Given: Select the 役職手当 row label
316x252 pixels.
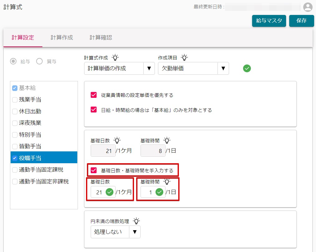Looking at the screenshot, I should coord(30,158).
